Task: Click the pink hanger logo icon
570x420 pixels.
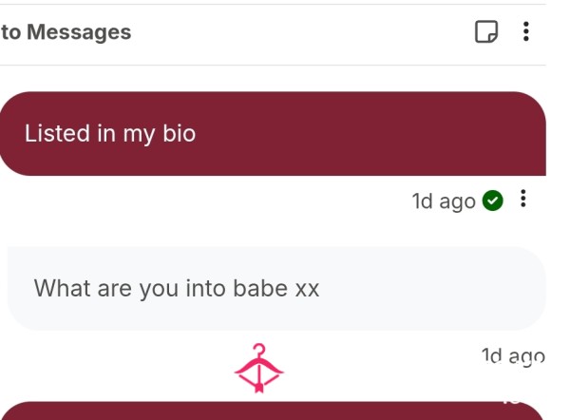Action: pos(258,368)
